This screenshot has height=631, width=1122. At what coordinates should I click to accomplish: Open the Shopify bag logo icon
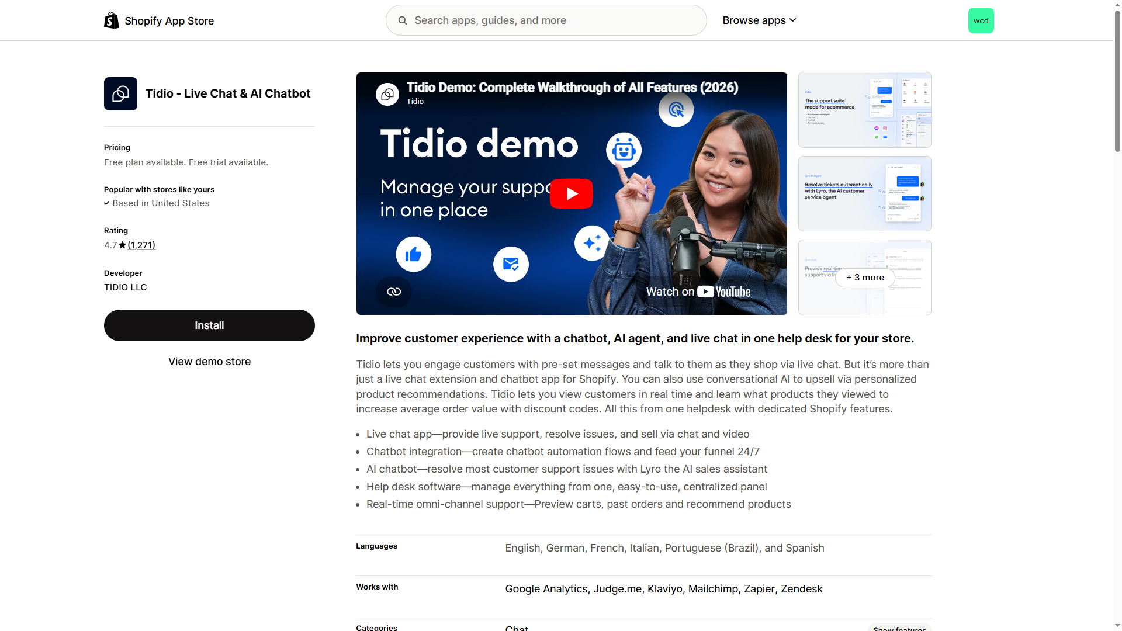[111, 20]
